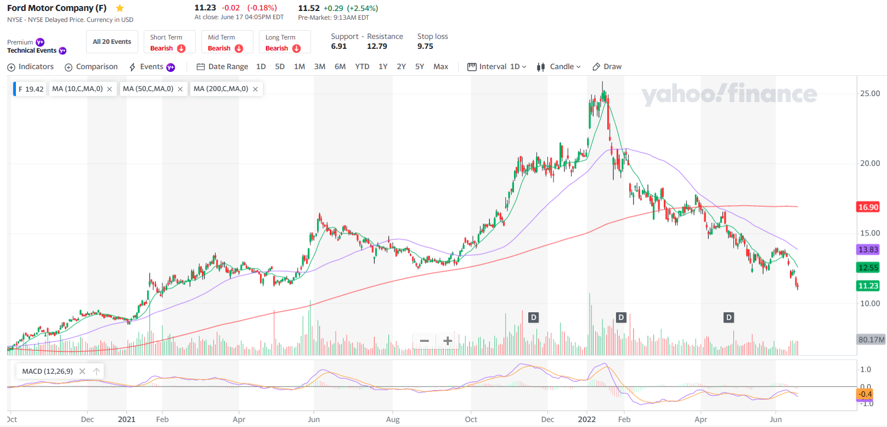Move MACD panel up with arrow icon

click(97, 372)
